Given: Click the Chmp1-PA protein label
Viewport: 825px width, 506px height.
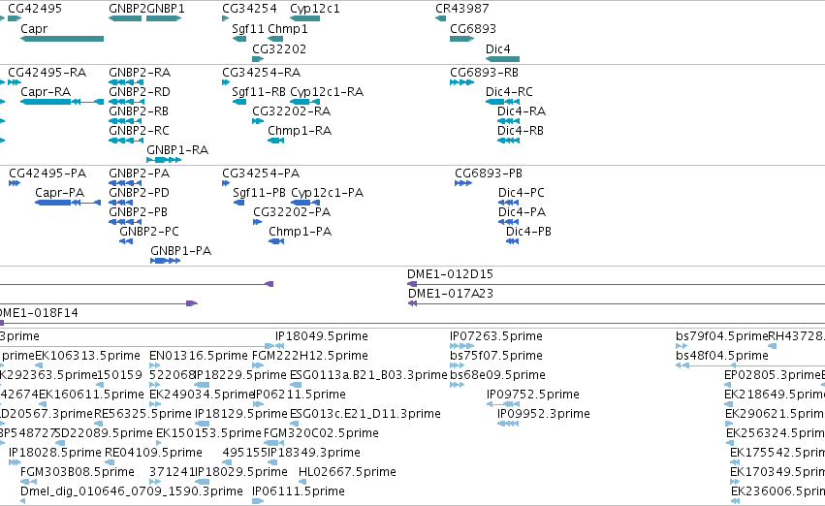Looking at the screenshot, I should tap(300, 232).
